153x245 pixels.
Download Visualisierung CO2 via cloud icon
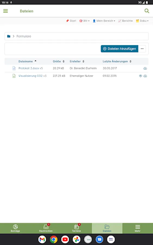click(145, 76)
